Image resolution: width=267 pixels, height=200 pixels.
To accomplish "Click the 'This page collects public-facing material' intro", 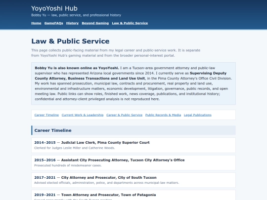I will pyautogui.click(x=116, y=53).
